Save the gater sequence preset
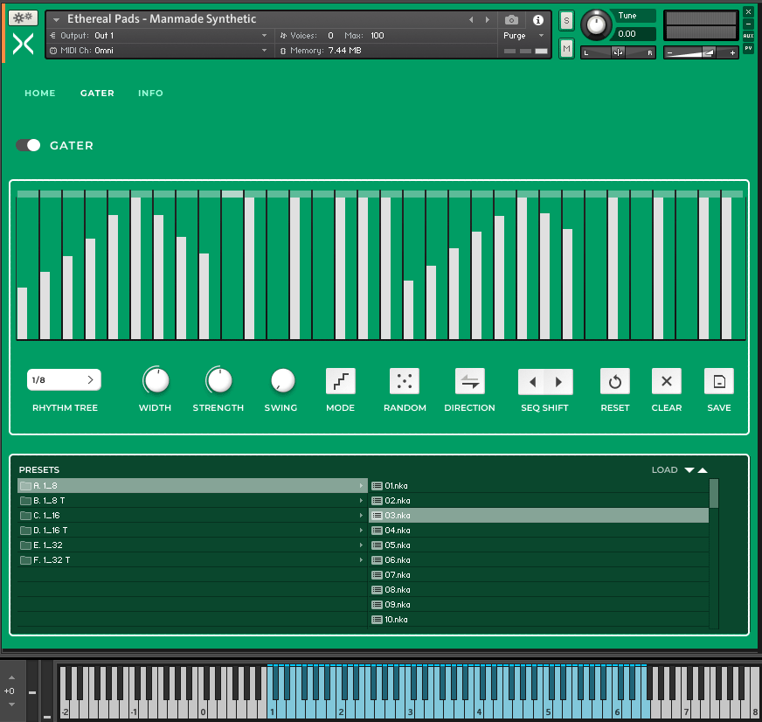The width and height of the screenshot is (762, 722). click(719, 381)
